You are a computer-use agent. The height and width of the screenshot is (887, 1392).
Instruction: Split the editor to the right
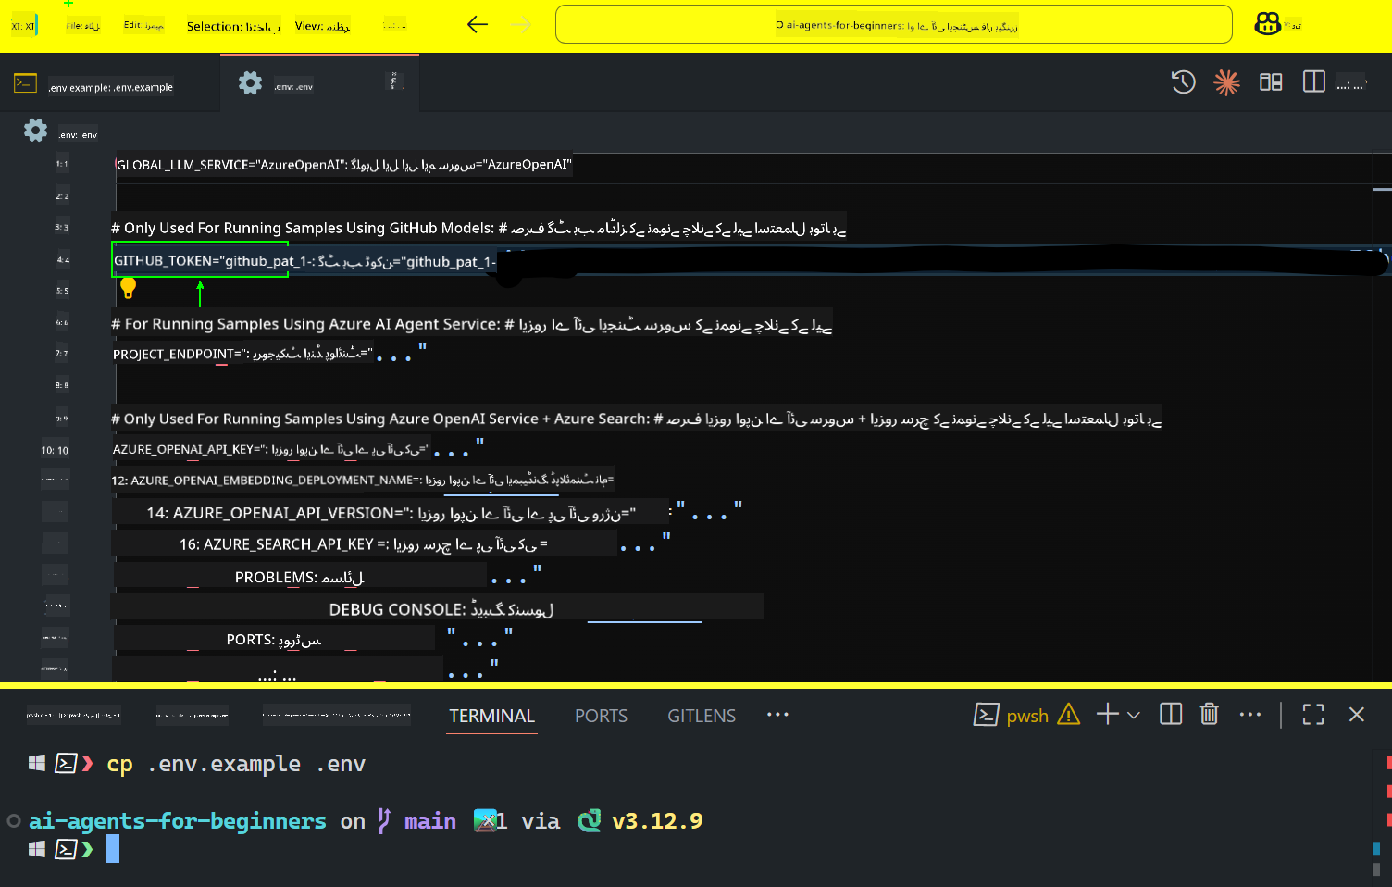[1313, 81]
